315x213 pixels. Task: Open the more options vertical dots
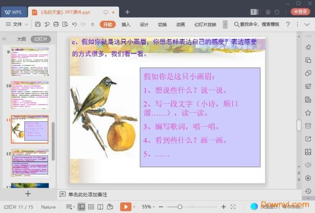(x=297, y=24)
